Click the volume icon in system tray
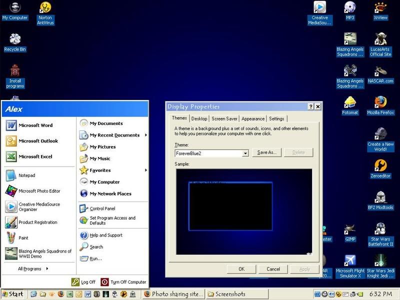The height and width of the screenshot is (300, 400). [331, 294]
